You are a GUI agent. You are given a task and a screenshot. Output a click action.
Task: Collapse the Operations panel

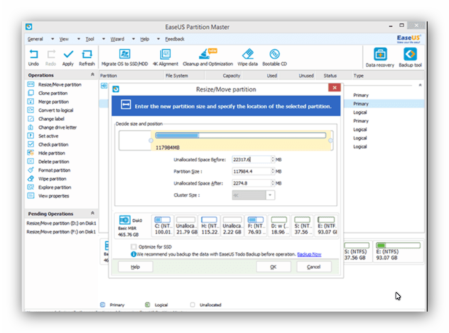point(92,75)
